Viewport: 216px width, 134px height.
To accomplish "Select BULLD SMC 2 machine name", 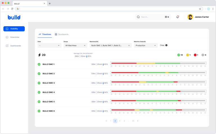I will (48, 74).
